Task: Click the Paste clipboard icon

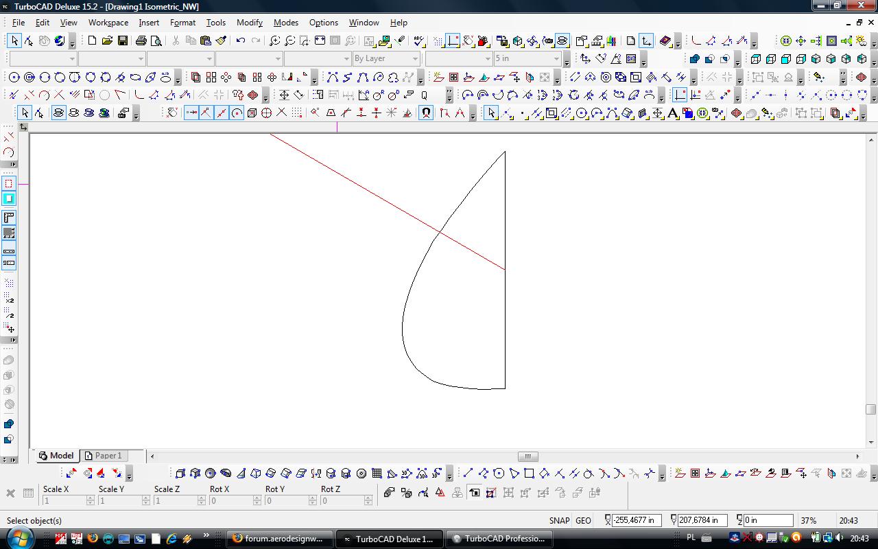Action: coord(205,41)
